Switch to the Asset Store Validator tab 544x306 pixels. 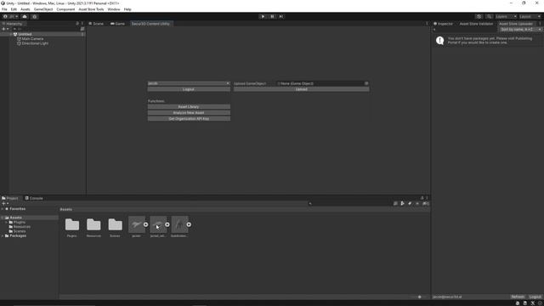[x=476, y=24]
